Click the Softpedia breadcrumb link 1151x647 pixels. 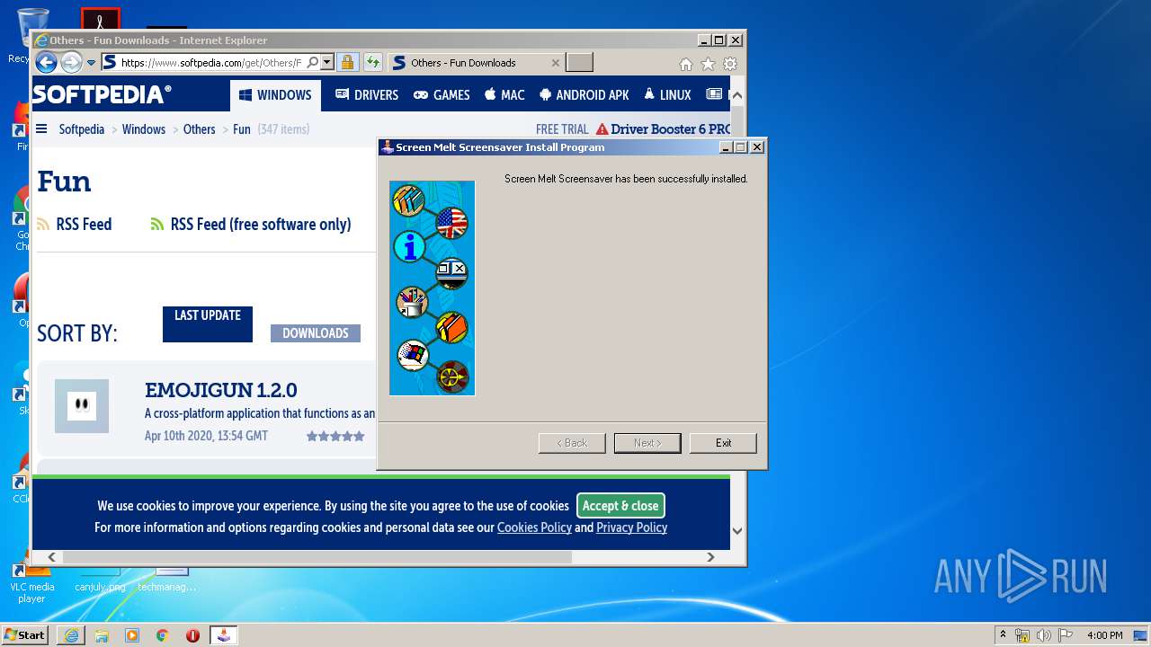[x=82, y=129]
